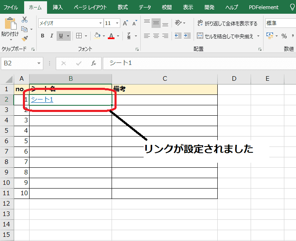The width and height of the screenshot is (296, 241).
Task: Click the Copy icon
Action: (24, 29)
